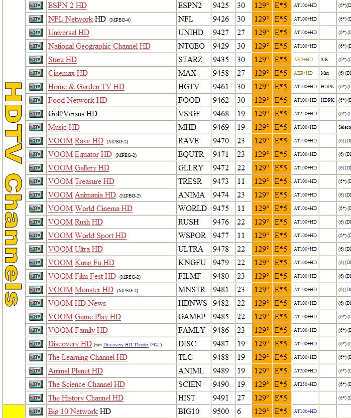This screenshot has height=418, width=351.
Task: Follow the Cinemax HD link
Action: point(68,73)
